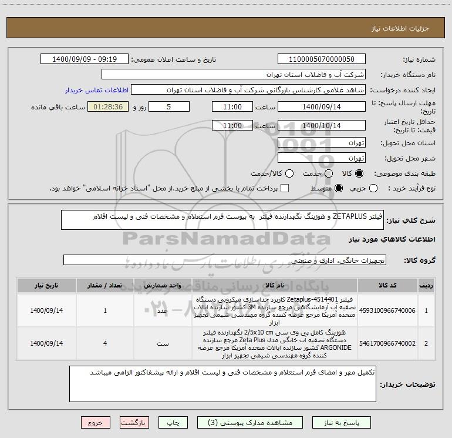
Task: Click the response deadline date 1400/09/14 field
Action: coord(322,106)
